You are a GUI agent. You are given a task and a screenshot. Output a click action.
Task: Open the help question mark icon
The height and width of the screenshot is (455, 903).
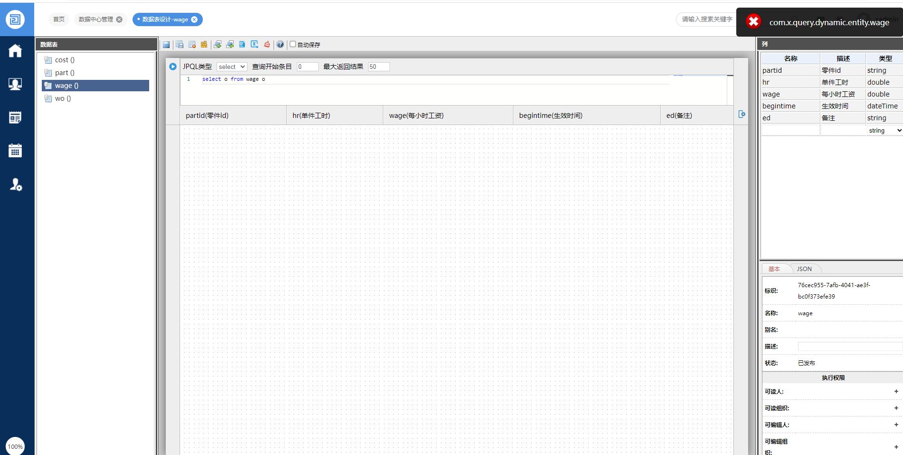tap(280, 45)
